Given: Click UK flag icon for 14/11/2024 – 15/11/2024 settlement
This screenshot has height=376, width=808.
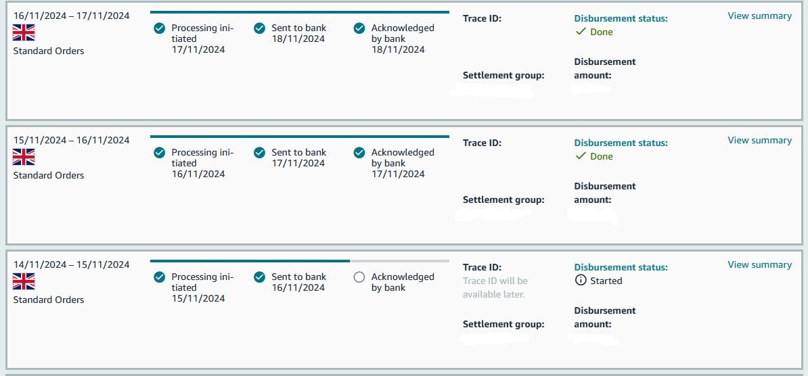Looking at the screenshot, I should (x=24, y=281).
